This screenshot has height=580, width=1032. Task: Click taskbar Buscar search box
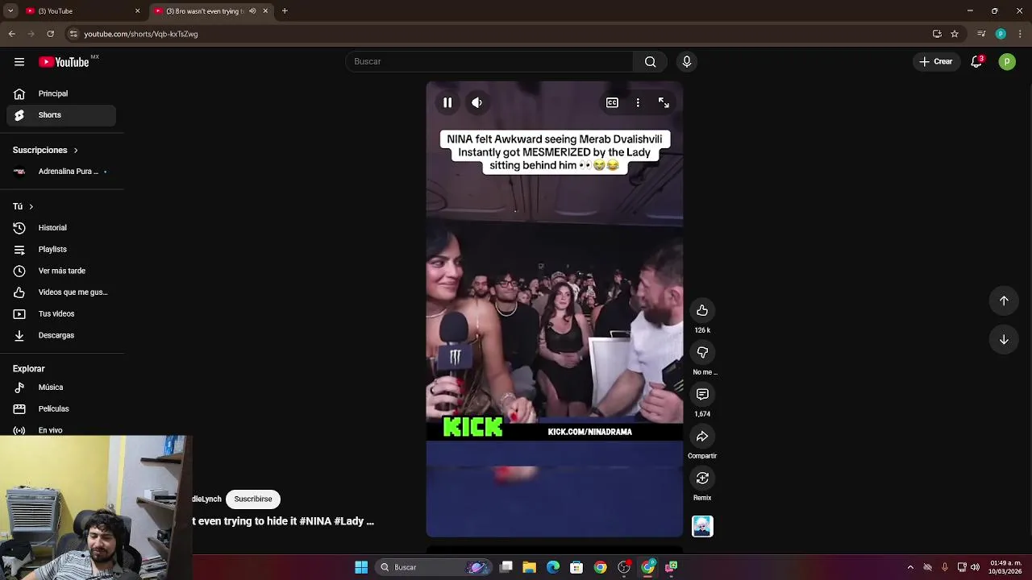434,567
